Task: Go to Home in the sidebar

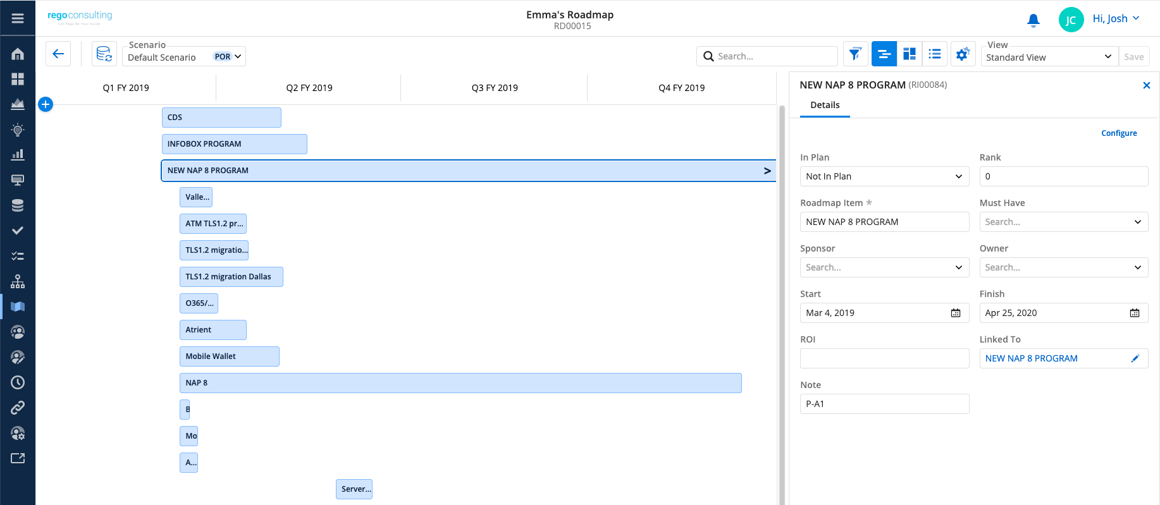Action: point(18,54)
